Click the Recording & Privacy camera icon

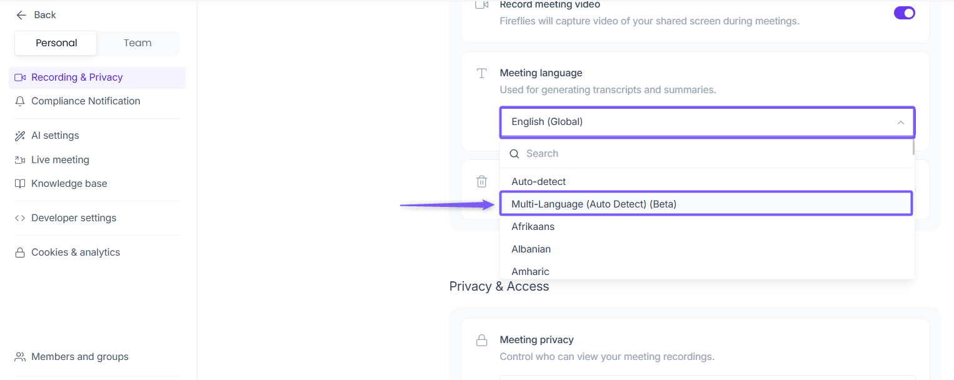[x=20, y=77]
